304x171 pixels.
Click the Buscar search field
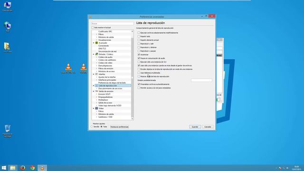pyautogui.click(x=113, y=24)
